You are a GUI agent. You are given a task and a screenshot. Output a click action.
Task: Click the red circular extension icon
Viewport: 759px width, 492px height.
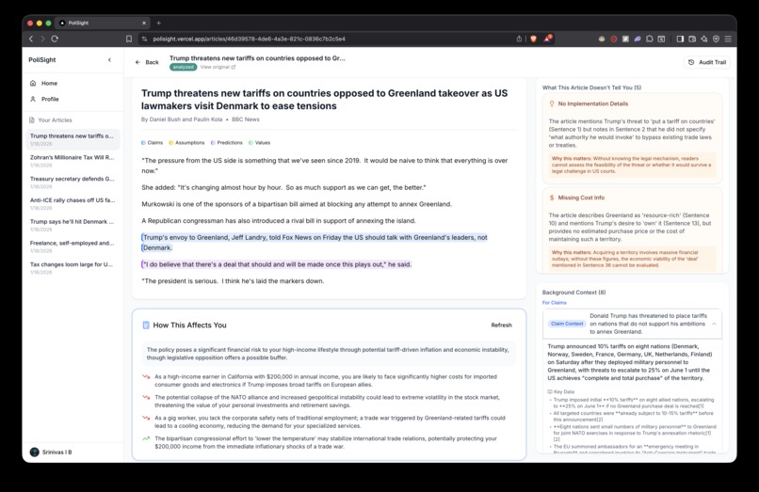tap(613, 39)
